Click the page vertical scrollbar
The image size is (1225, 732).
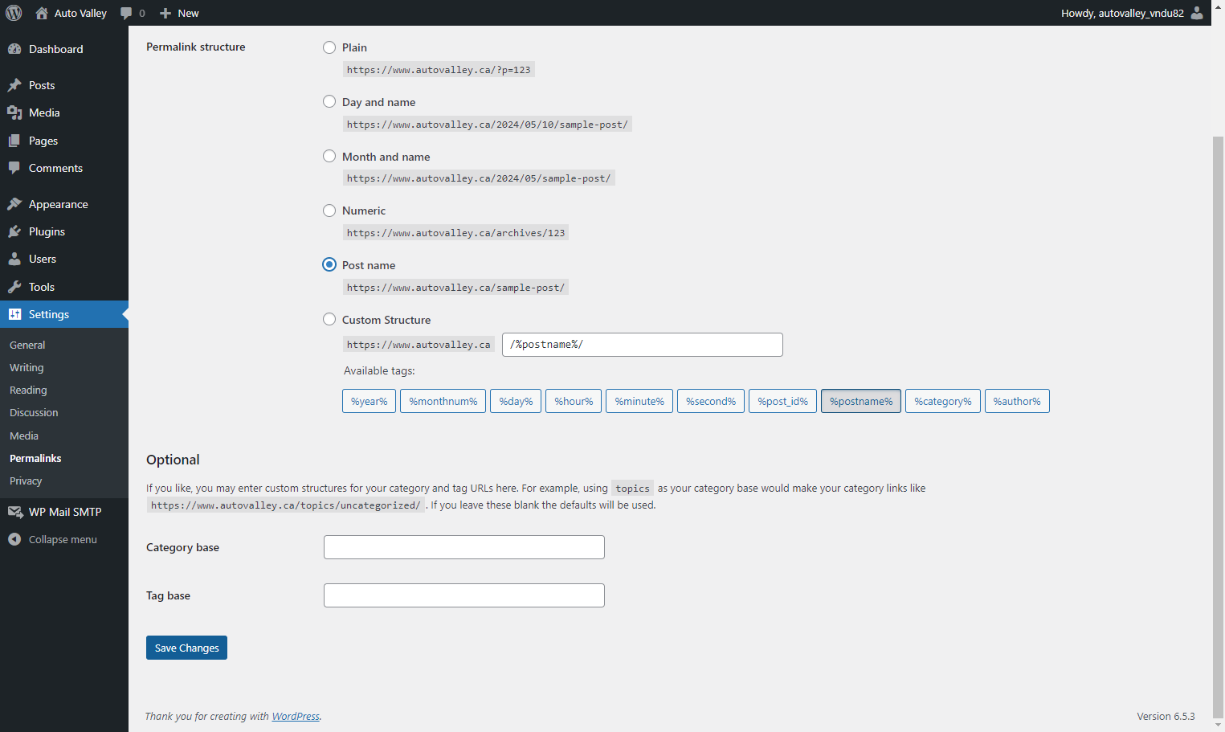click(1218, 426)
